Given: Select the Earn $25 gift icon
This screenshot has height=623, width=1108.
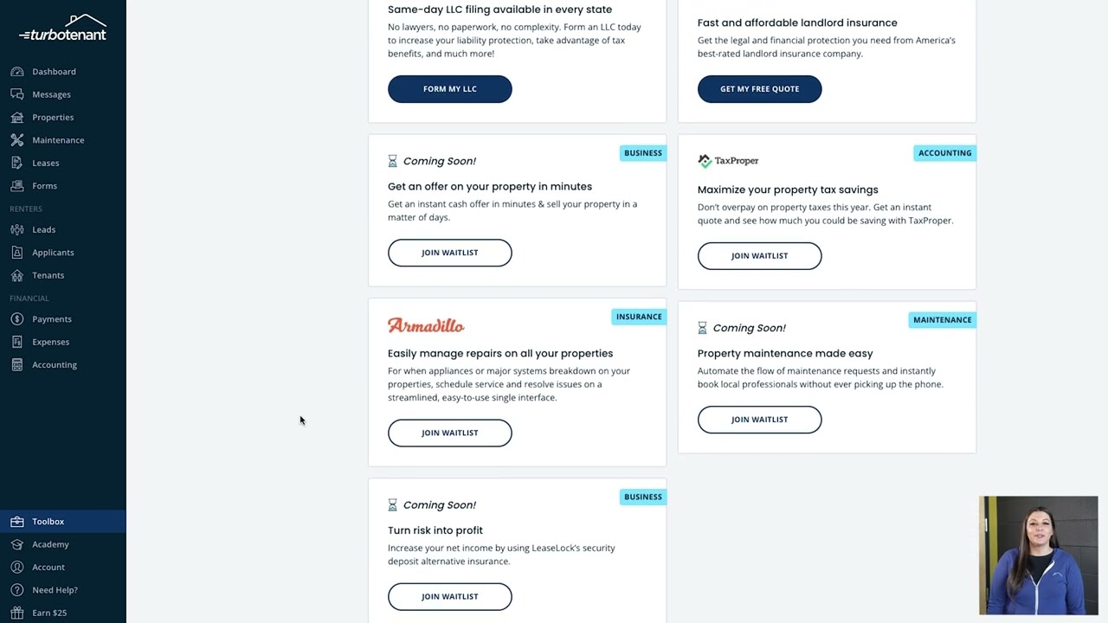Looking at the screenshot, I should point(17,613).
